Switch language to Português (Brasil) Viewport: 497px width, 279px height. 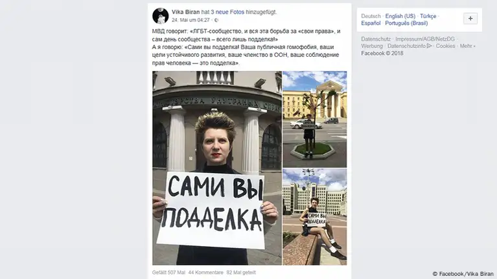point(406,23)
